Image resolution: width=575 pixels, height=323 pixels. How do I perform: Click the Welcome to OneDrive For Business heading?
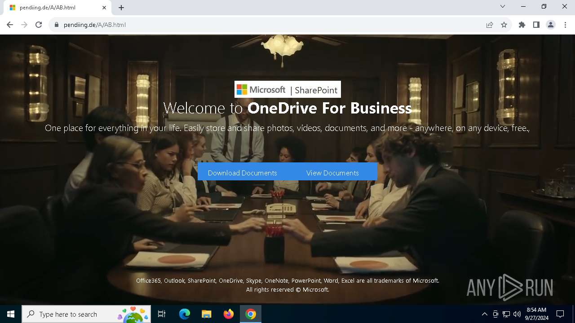(287, 108)
